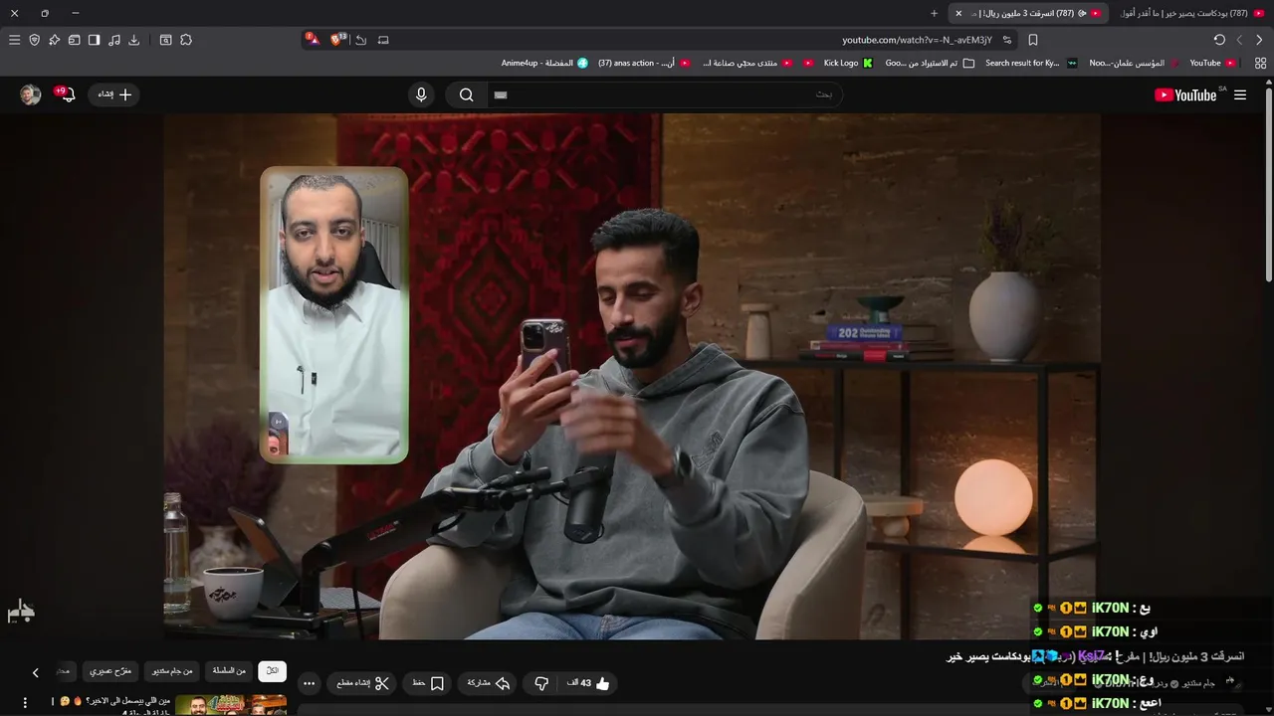Open the YouTube create 'إنشاء' button

(113, 94)
